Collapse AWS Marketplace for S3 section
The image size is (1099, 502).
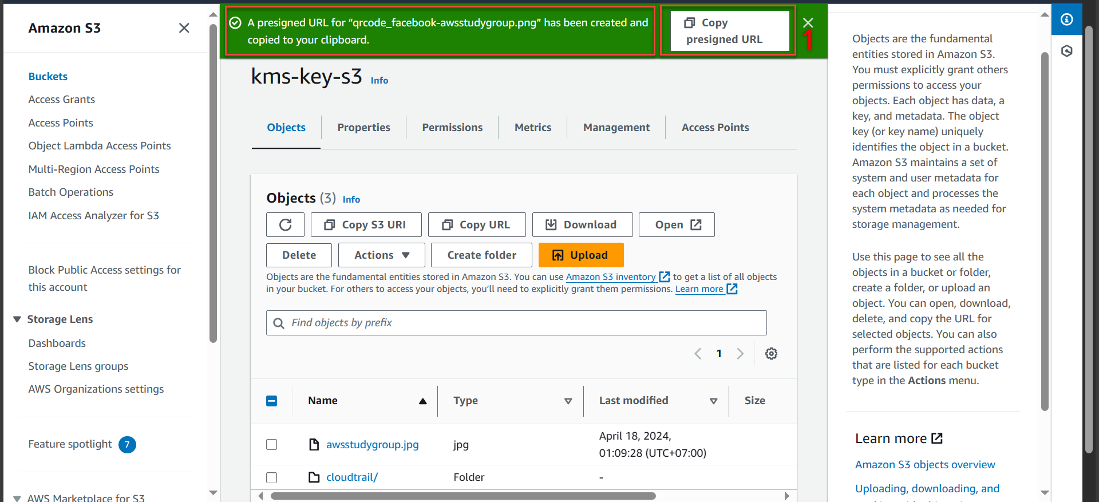click(x=17, y=498)
